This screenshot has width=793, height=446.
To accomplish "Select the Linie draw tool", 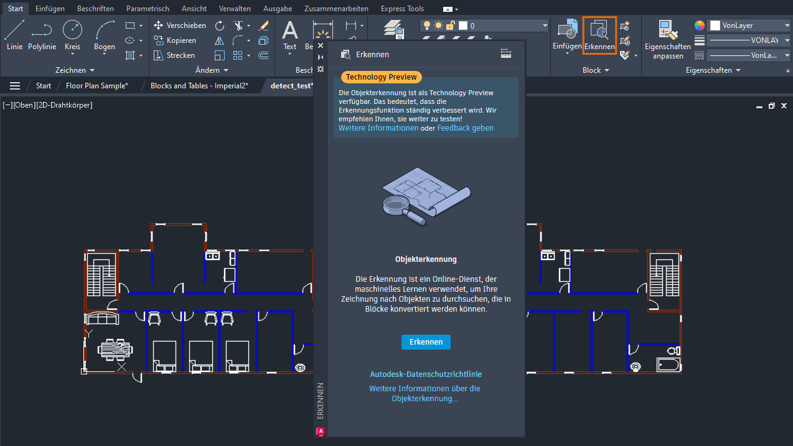I will [x=14, y=35].
